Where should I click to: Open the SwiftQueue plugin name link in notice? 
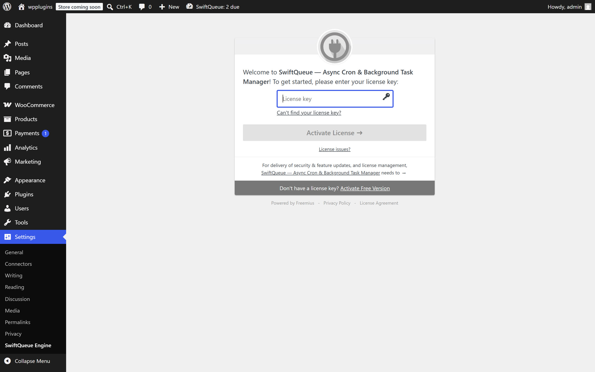tap(321, 173)
